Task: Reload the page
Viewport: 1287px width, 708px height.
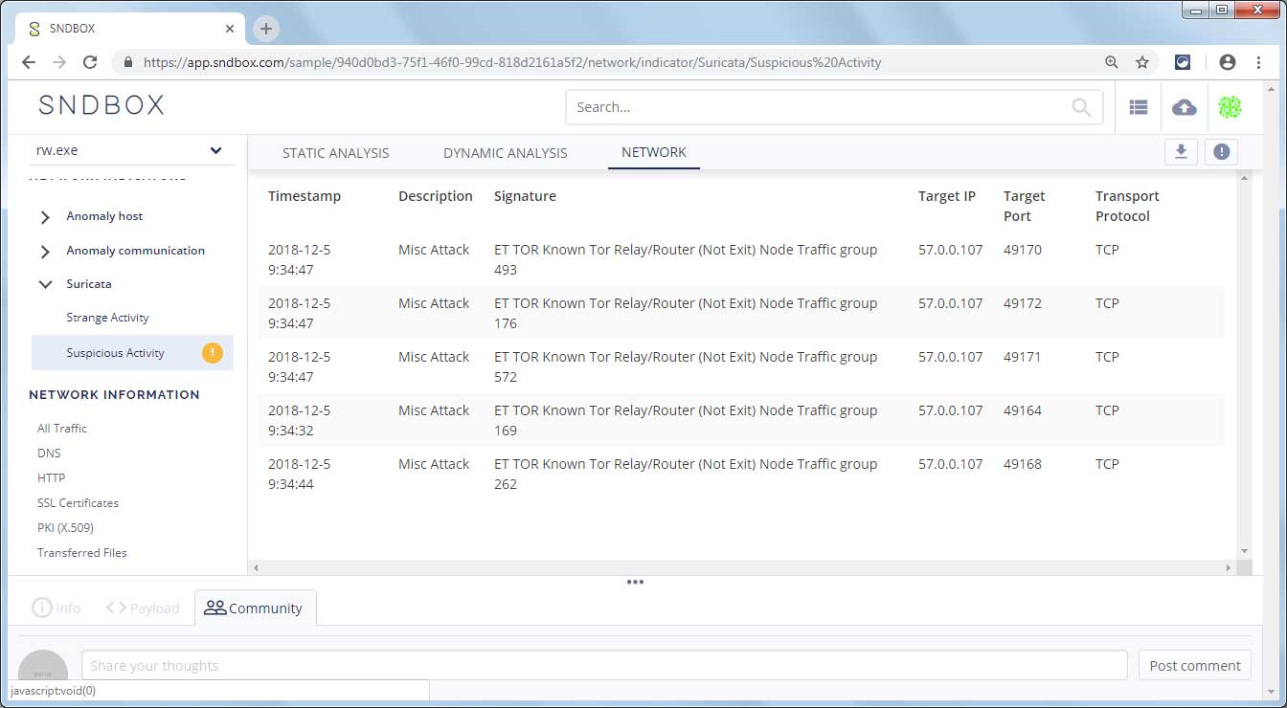Action: [90, 62]
